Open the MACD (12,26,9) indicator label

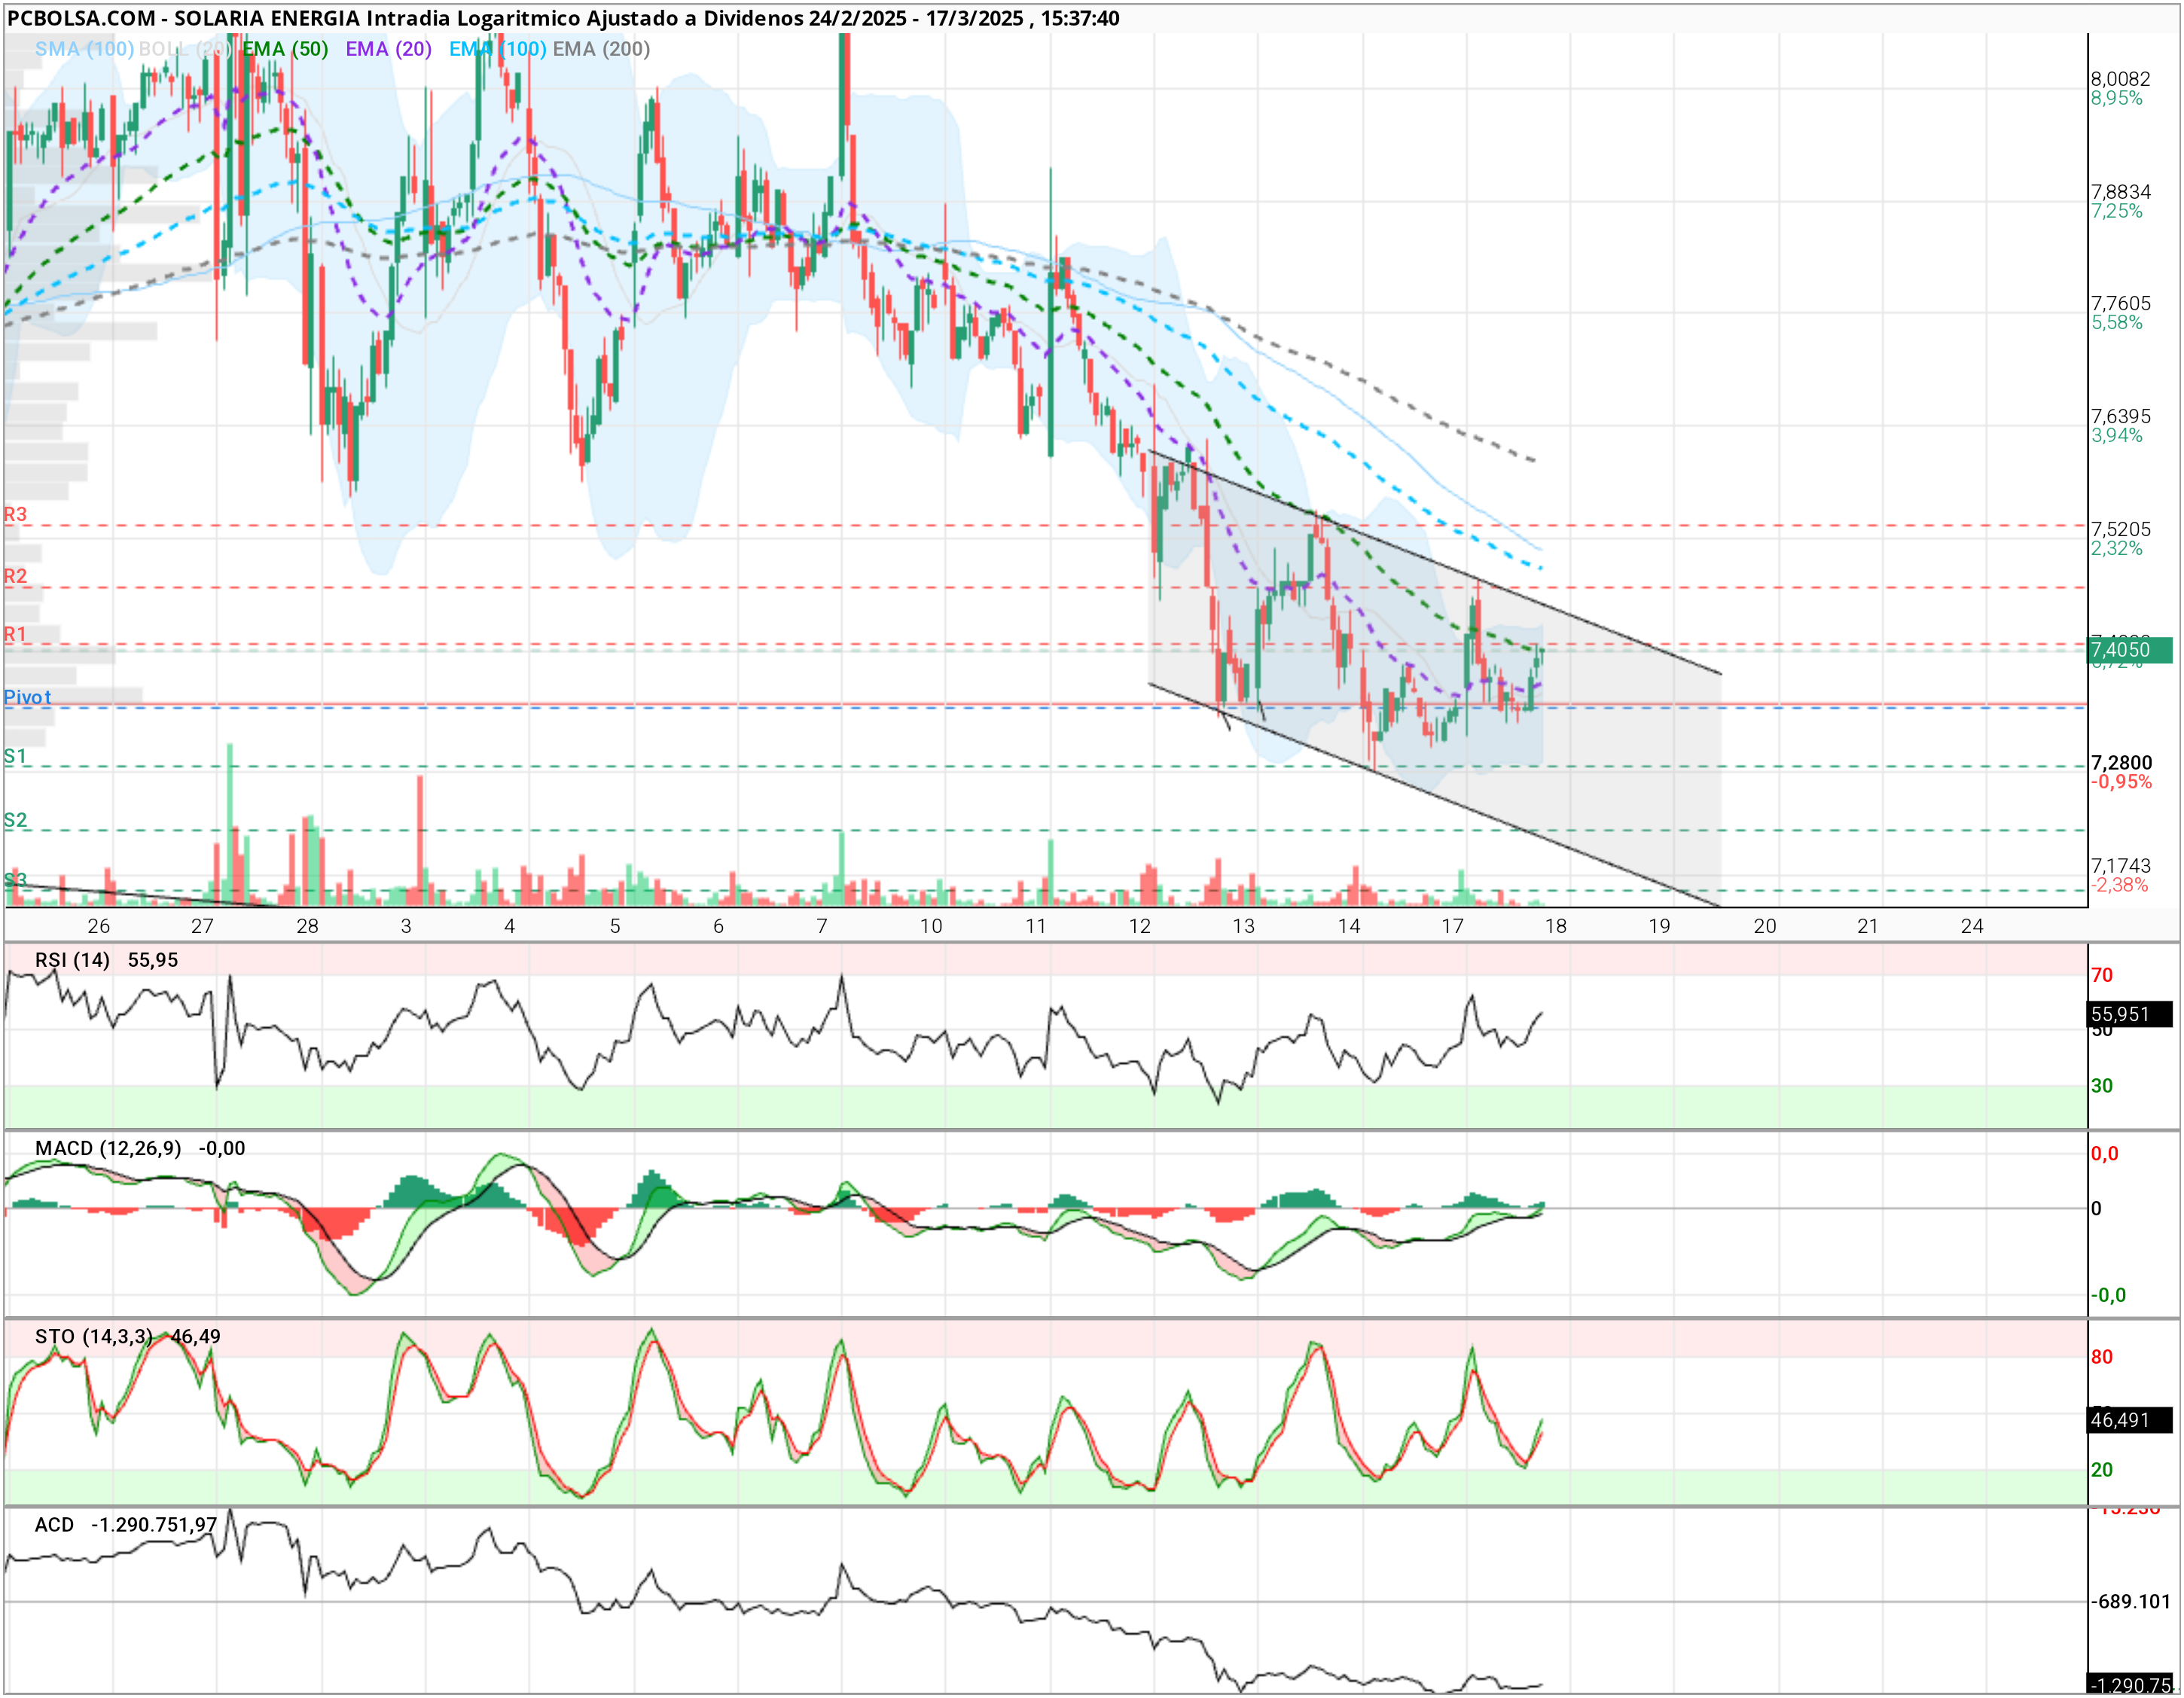coord(108,1148)
